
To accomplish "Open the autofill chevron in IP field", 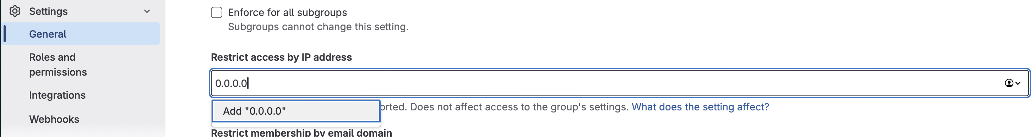I will coord(1018,83).
